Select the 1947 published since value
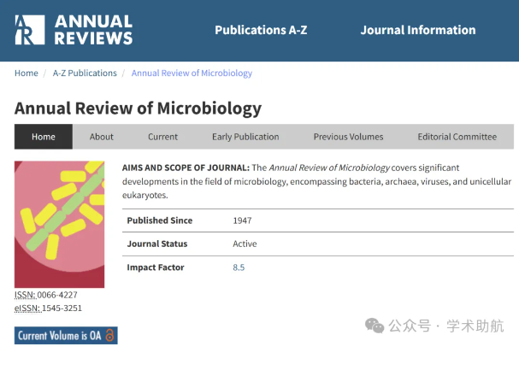519x376 pixels. pyautogui.click(x=242, y=220)
